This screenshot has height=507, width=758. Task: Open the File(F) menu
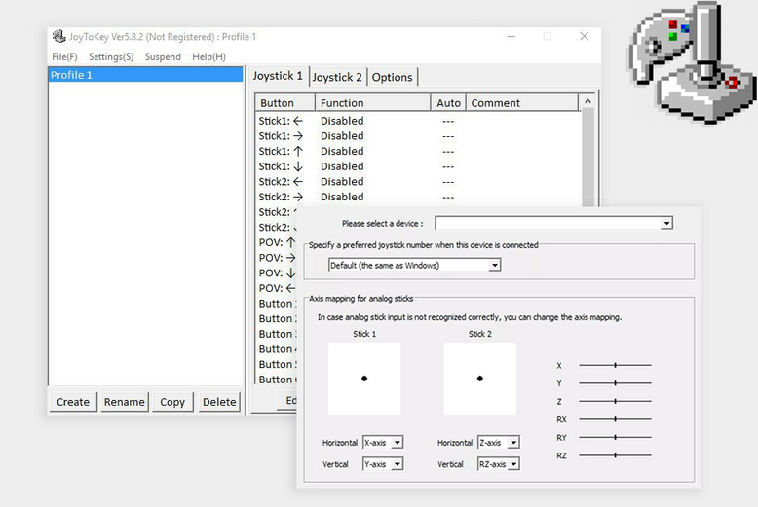click(x=64, y=56)
